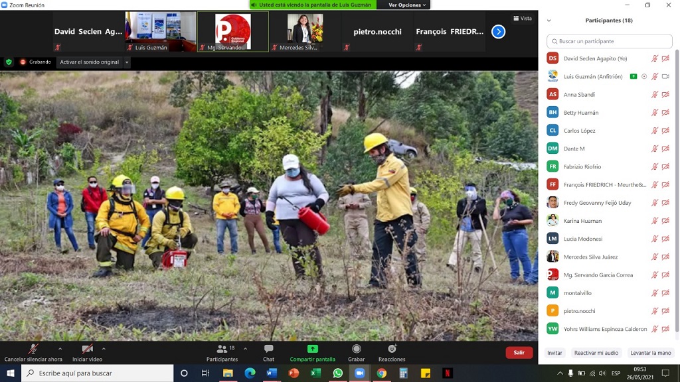680x382 pixels.
Task: Expand the arrow beside Participantes button
Action: tap(246, 349)
